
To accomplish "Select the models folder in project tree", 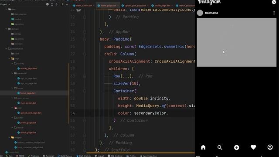I will click(16, 19).
